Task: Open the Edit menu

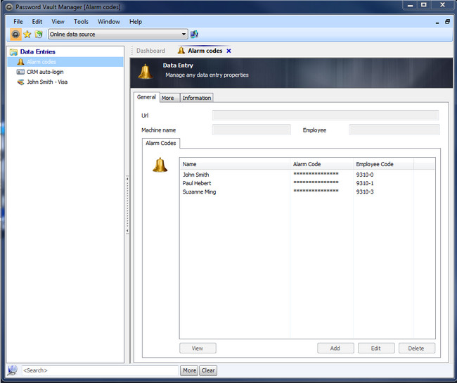Action: click(37, 22)
